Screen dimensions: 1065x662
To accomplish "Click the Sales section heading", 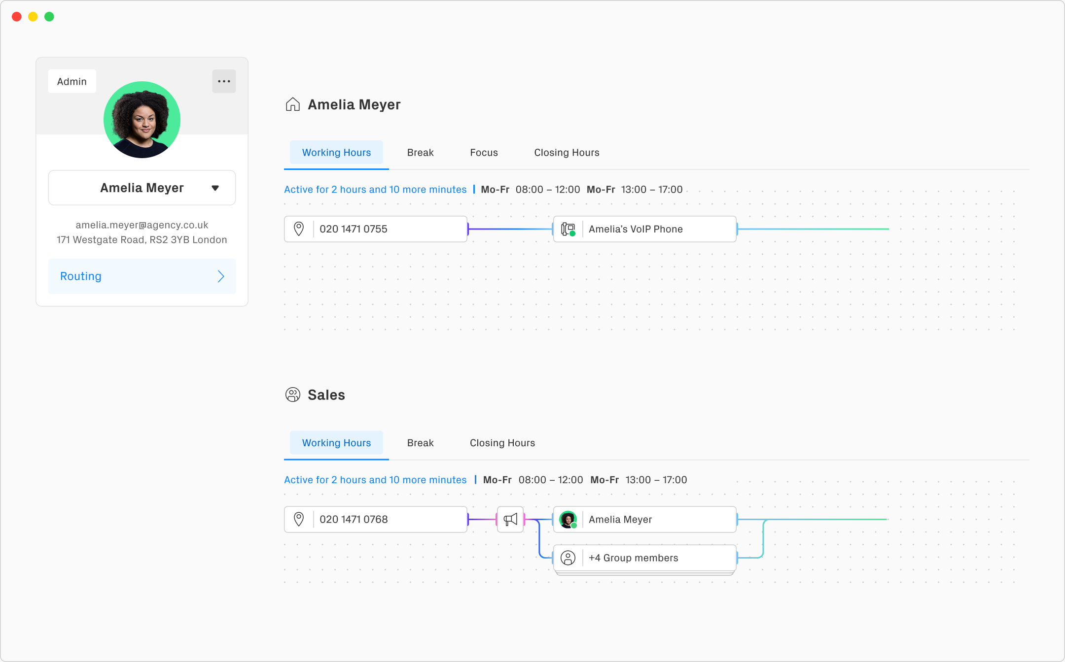I will [326, 395].
